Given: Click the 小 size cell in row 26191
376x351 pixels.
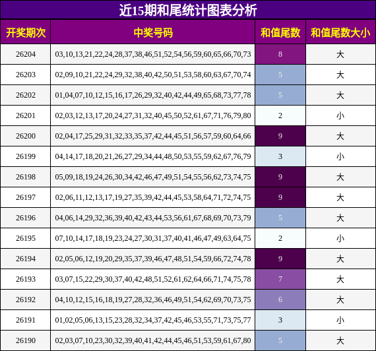Looking at the screenshot, I should 340,320.
